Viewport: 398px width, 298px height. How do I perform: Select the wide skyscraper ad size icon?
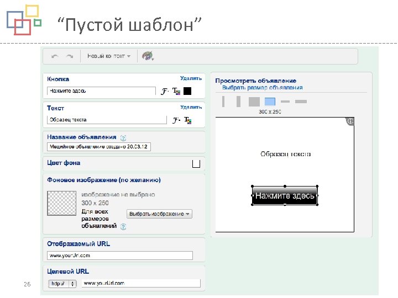tap(238, 102)
